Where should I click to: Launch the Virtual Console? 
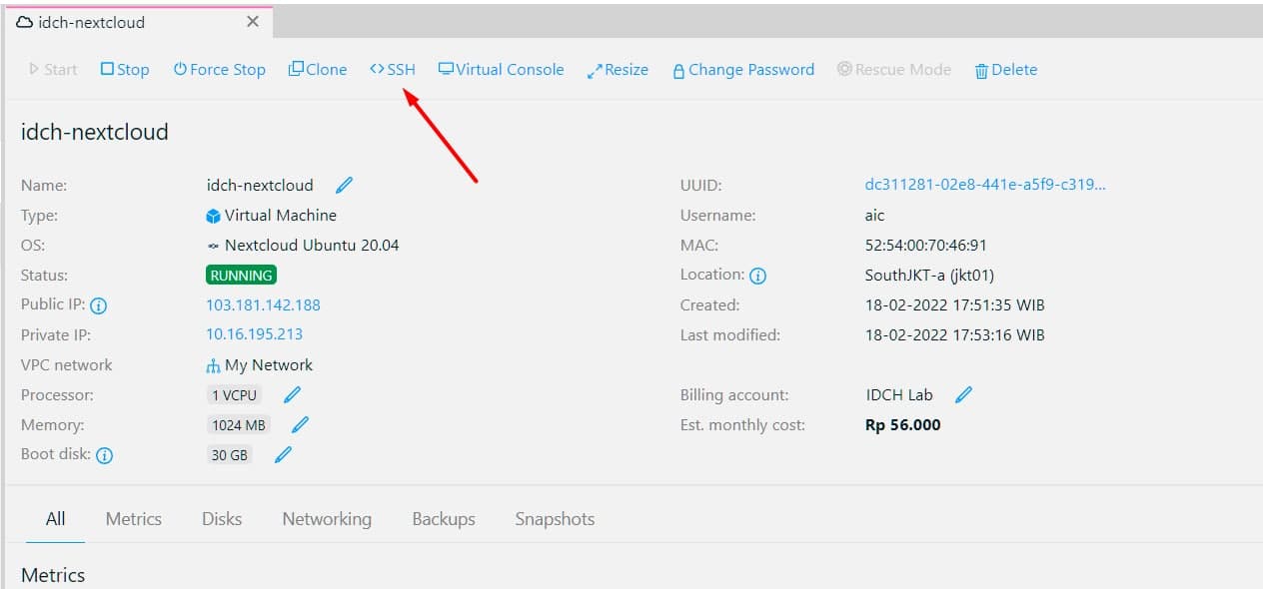[x=501, y=70]
